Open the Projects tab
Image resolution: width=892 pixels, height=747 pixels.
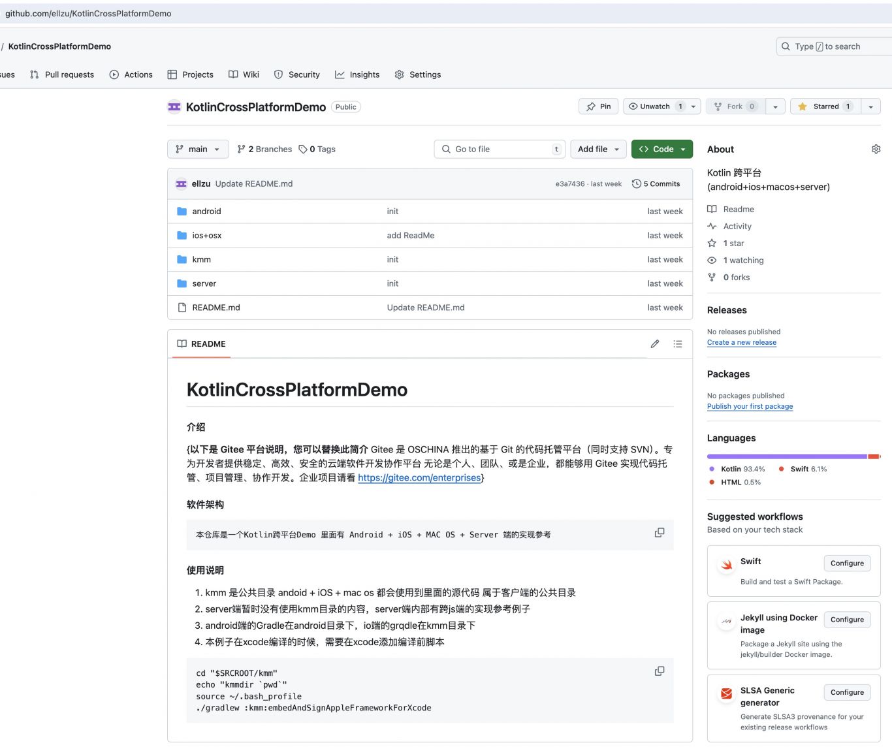tap(191, 74)
